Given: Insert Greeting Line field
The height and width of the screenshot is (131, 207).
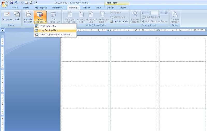Looking at the screenshot, I should coord(91,17).
